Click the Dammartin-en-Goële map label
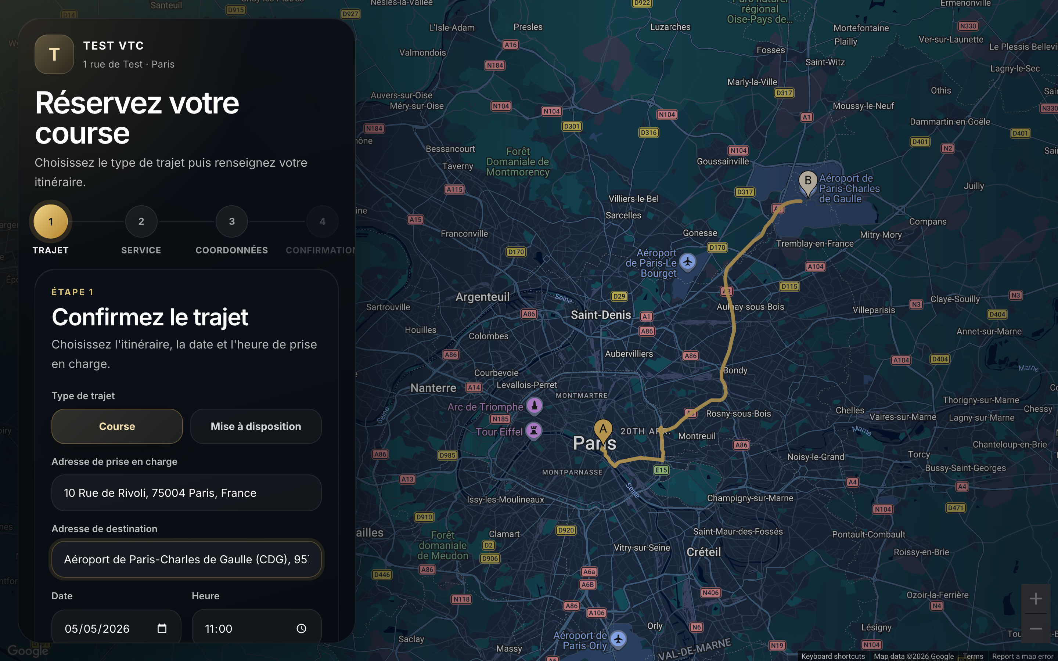The height and width of the screenshot is (661, 1058). pos(950,122)
